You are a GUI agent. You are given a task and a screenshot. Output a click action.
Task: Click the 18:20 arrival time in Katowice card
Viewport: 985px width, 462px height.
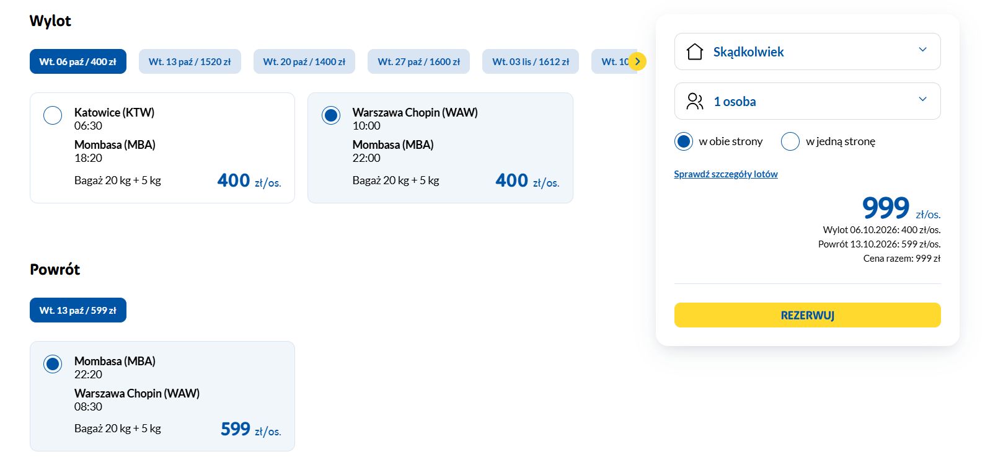tap(88, 158)
